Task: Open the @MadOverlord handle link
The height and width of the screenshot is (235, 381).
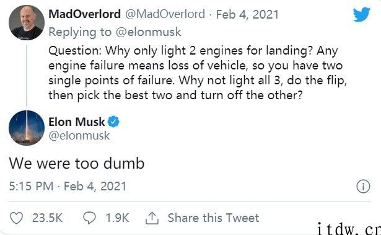Action: pos(165,14)
